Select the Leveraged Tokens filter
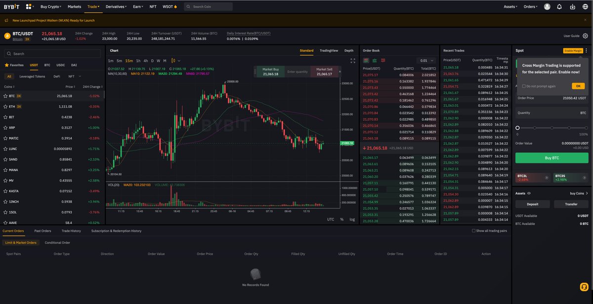Viewport: 593px width, 304px height. click(32, 76)
